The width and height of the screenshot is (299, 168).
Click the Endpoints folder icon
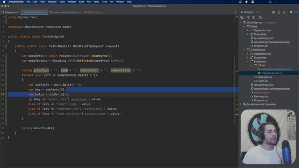coord(252,62)
